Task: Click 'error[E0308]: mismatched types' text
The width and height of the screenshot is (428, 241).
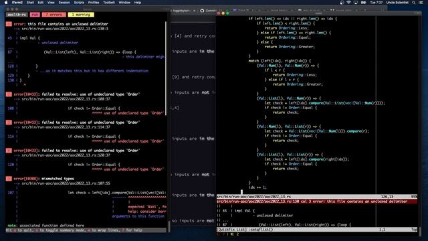Action: pos(44,179)
